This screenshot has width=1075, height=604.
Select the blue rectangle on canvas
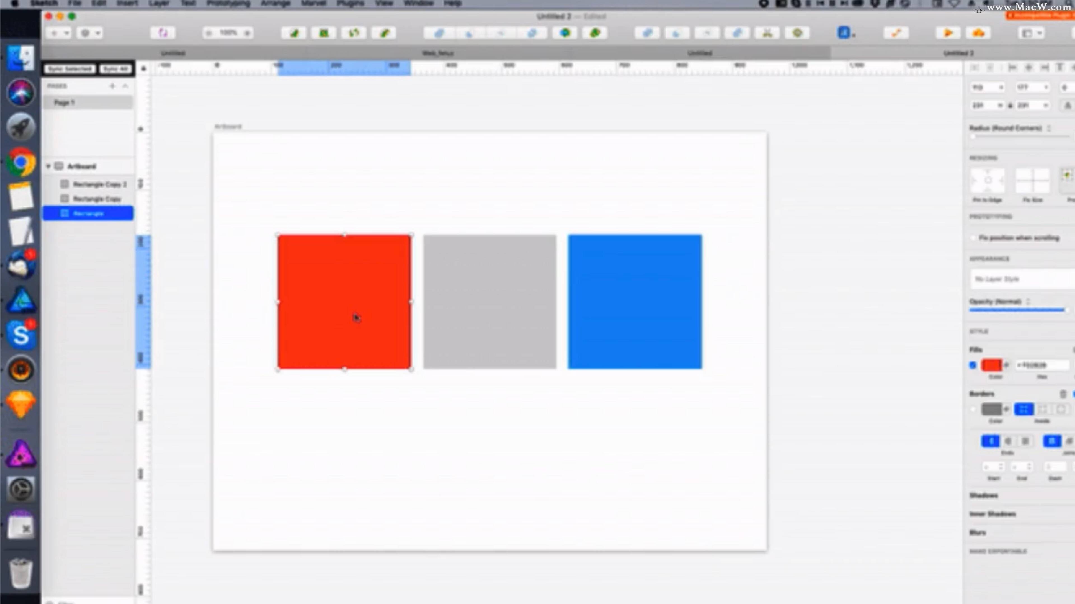(x=635, y=302)
